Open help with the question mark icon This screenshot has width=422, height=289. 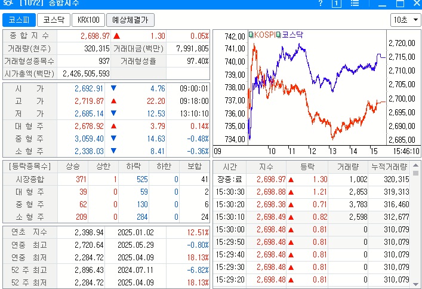pyautogui.click(x=321, y=3)
